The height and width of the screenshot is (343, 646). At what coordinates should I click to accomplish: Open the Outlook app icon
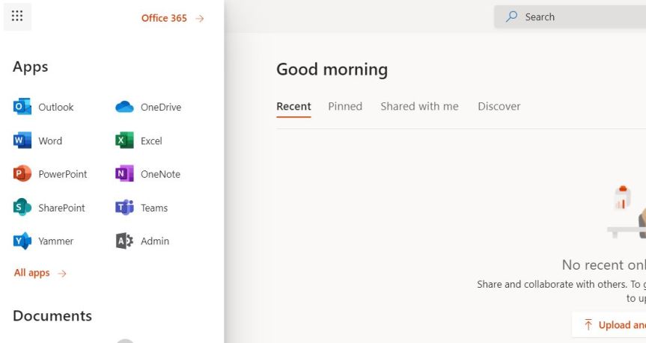coord(22,107)
